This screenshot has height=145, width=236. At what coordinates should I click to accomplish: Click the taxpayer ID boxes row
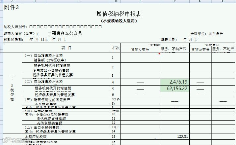coord(66,27)
